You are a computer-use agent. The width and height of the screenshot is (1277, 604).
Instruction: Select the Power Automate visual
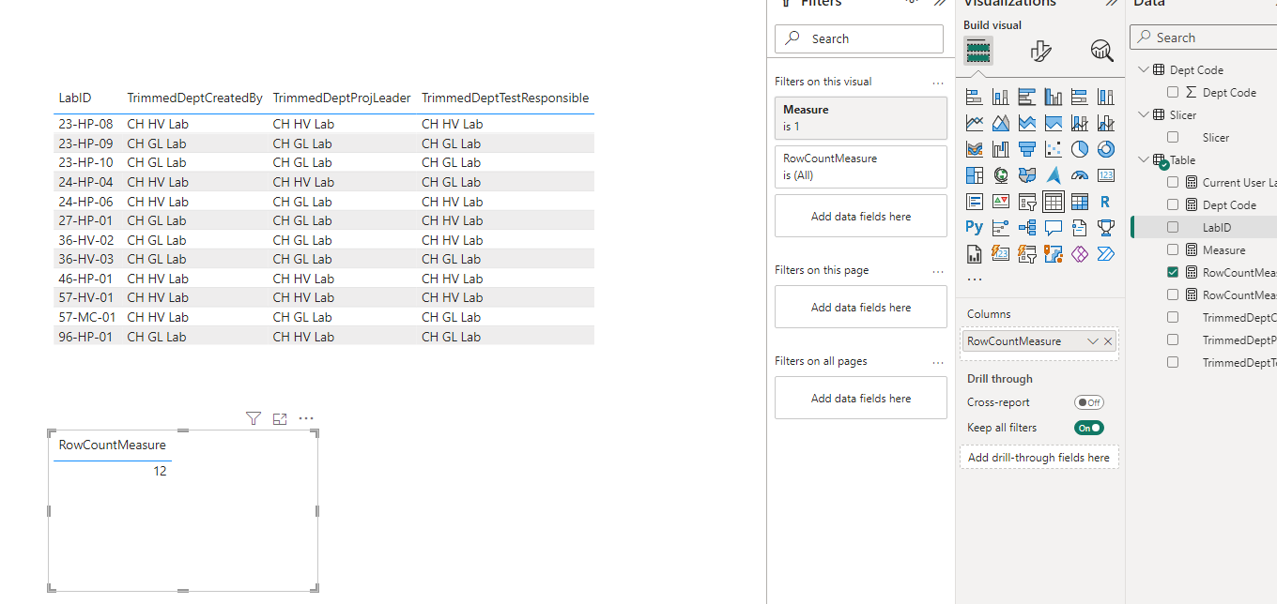(x=1105, y=253)
